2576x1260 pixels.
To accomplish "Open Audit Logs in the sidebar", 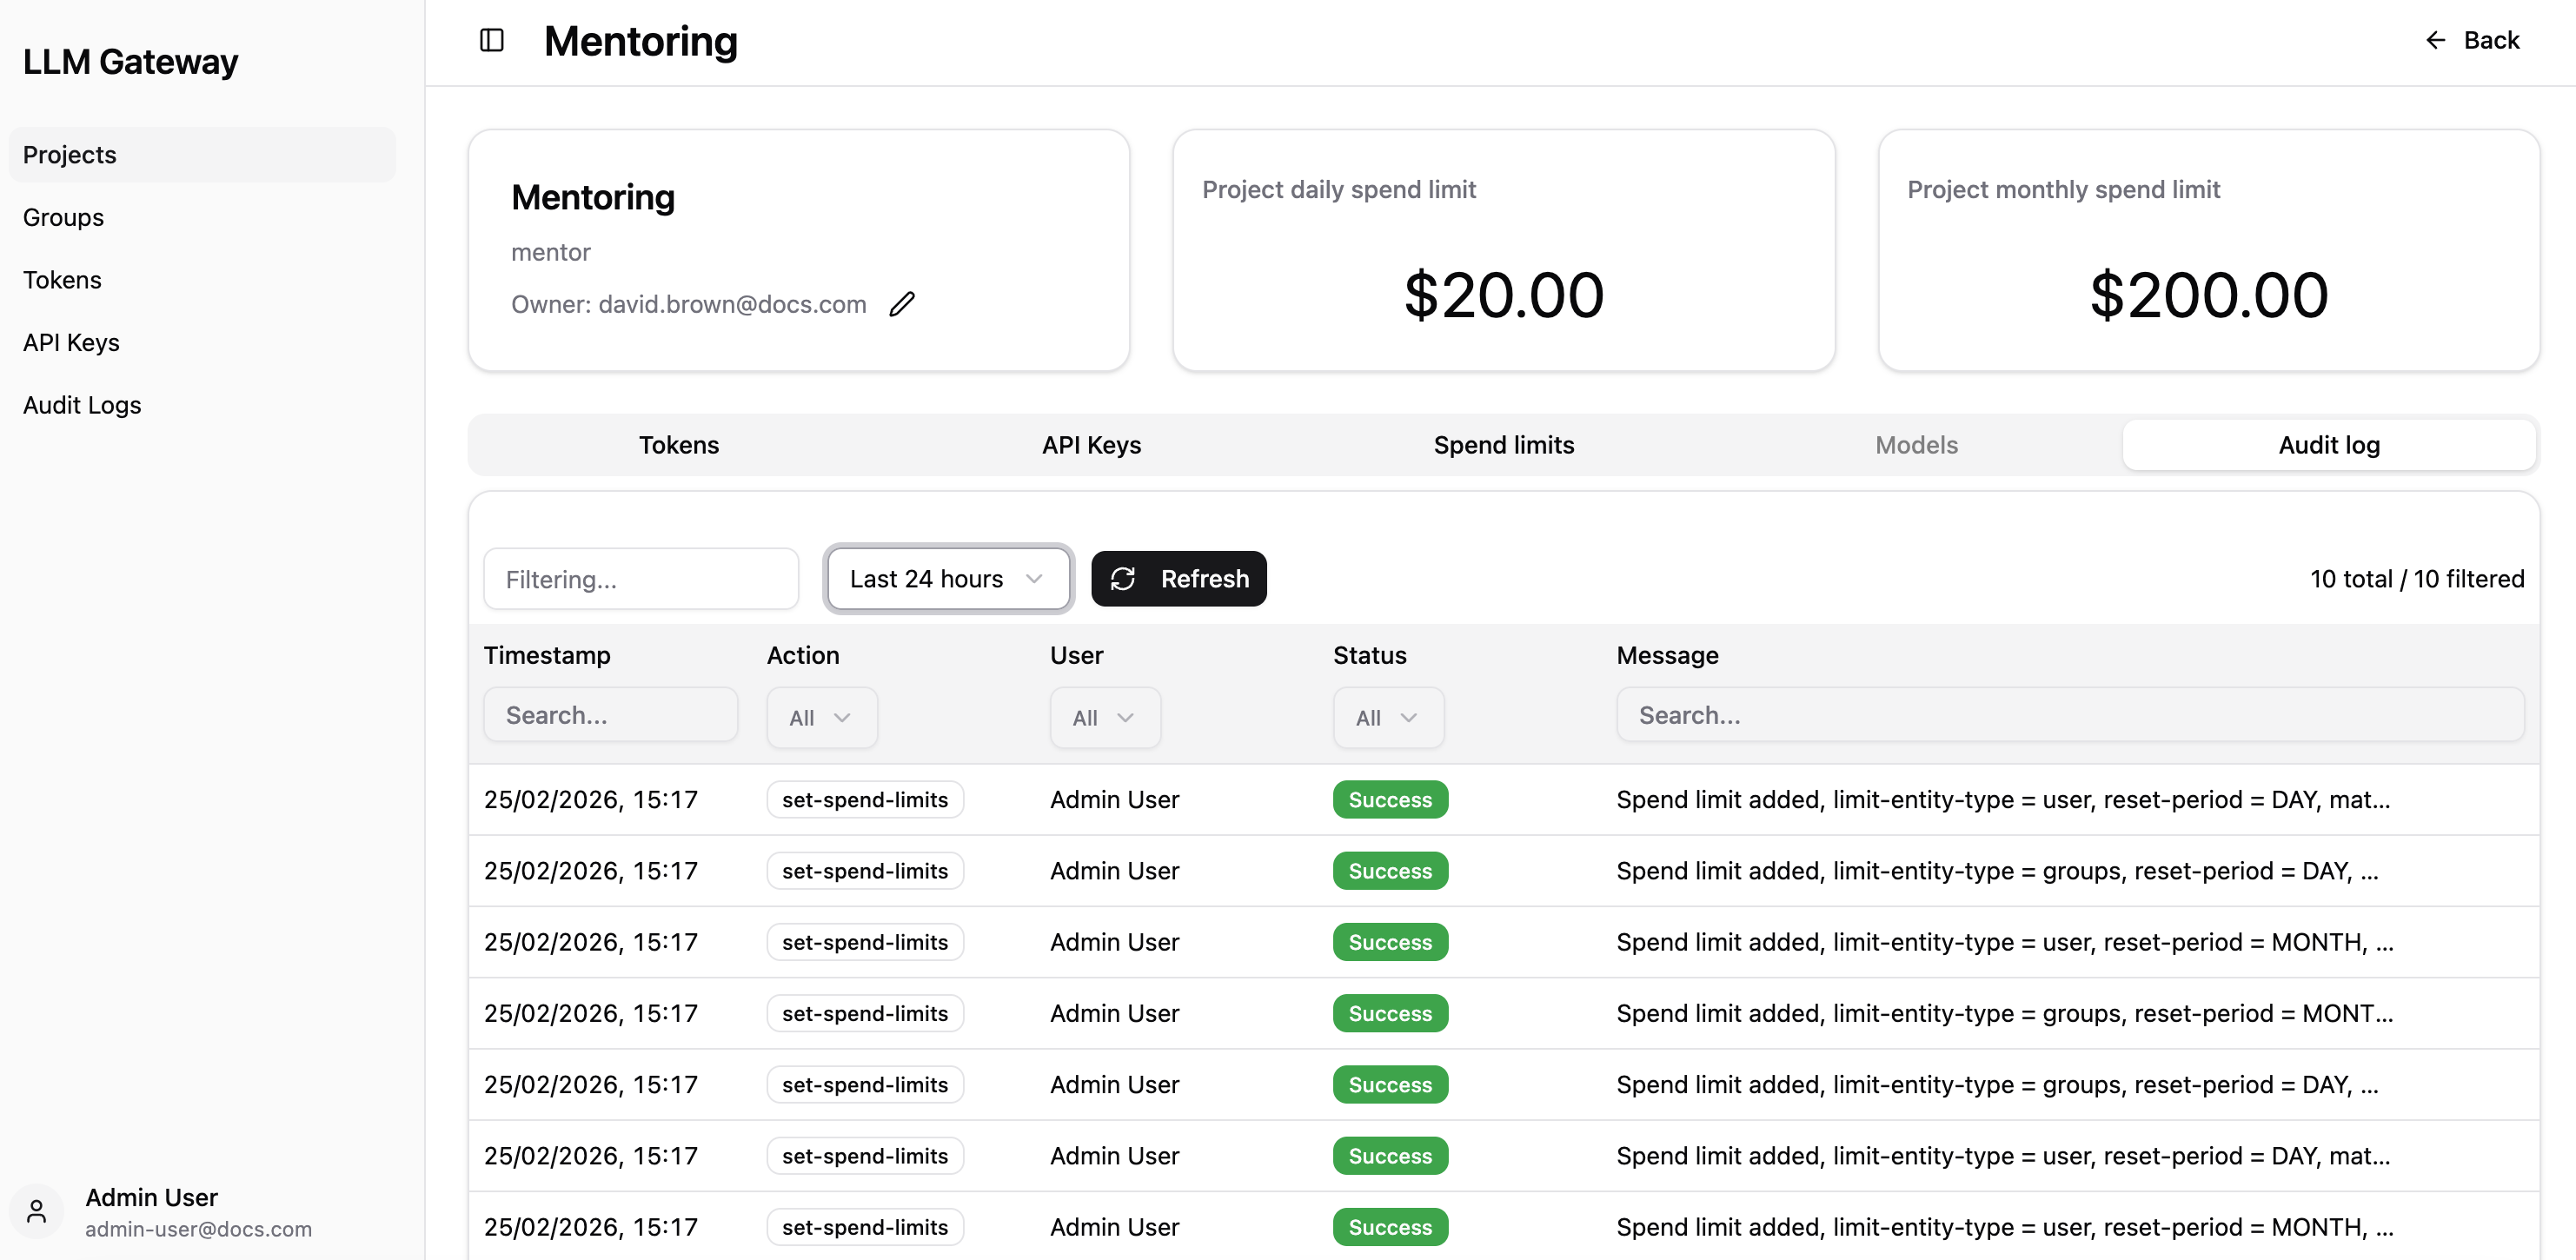I will tap(203, 405).
